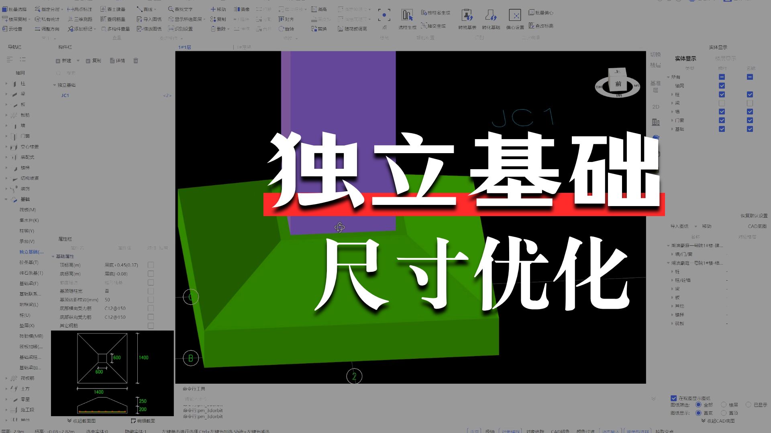Click the 详情 details button
Image resolution: width=771 pixels, height=433 pixels.
tap(117, 61)
